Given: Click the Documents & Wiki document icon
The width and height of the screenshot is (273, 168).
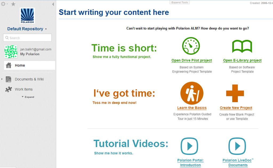Looking at the screenshot, I should (x=8, y=79).
